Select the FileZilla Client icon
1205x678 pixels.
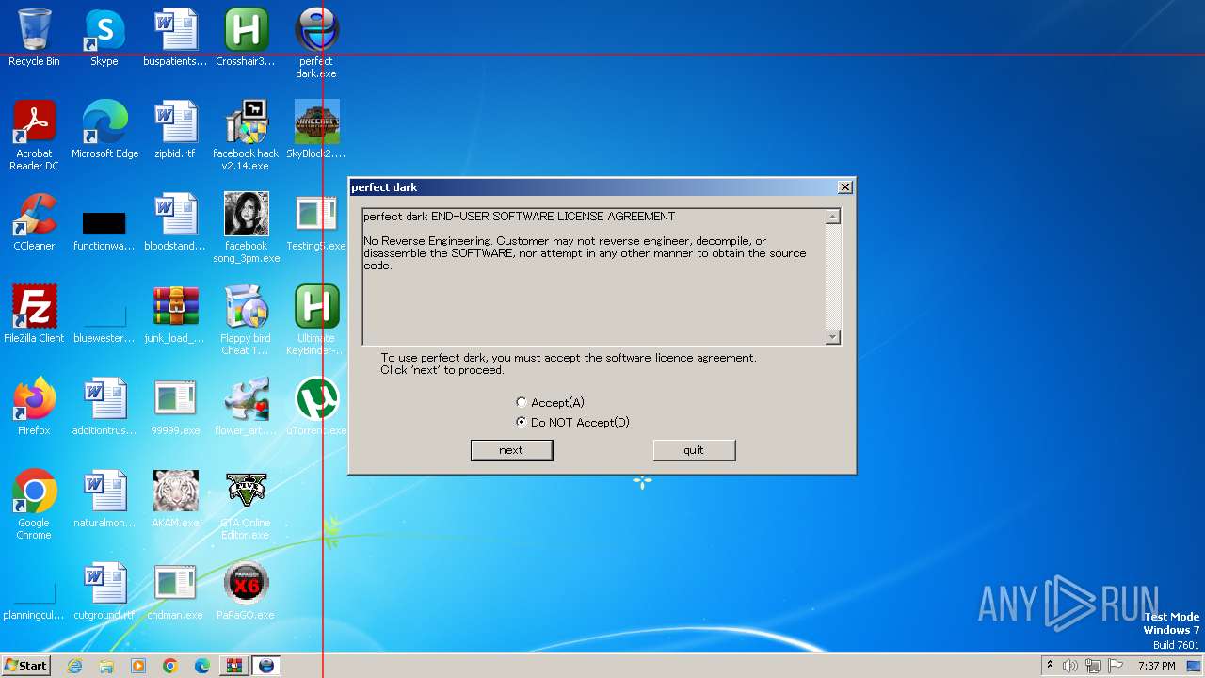point(34,315)
